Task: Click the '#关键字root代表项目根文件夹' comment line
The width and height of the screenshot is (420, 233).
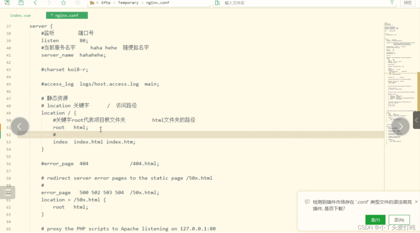Action: pos(124,120)
